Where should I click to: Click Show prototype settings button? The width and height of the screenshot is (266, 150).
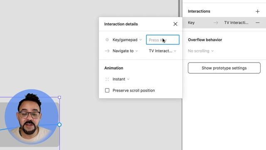tap(224, 68)
